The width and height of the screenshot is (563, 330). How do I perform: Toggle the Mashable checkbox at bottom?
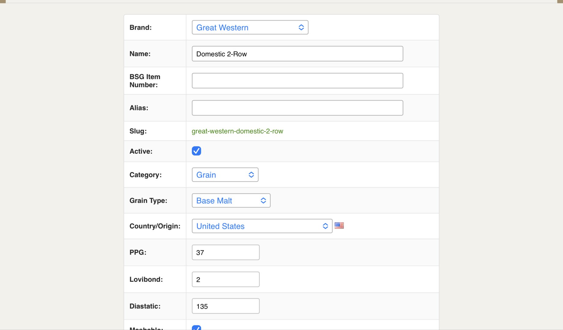(196, 328)
